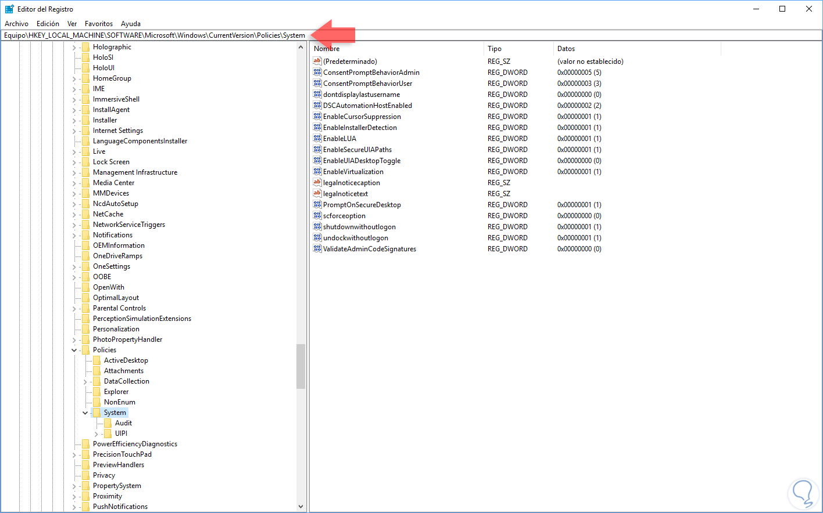Click the Lock Screen folder icon
The width and height of the screenshot is (823, 513).
coord(85,162)
